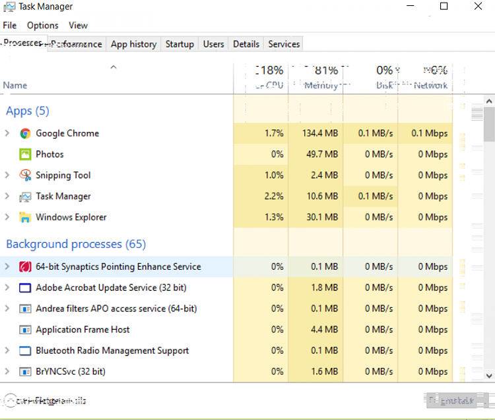Click the End task button
495x420 pixels.
tap(457, 400)
